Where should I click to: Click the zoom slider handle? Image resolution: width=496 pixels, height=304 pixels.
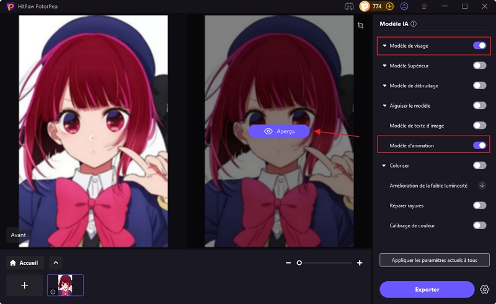tap(299, 263)
